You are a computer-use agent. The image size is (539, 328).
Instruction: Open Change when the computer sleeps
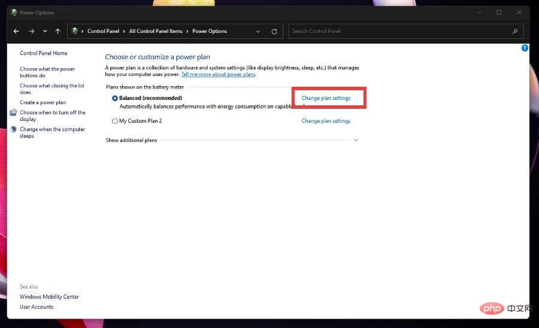tap(52, 132)
